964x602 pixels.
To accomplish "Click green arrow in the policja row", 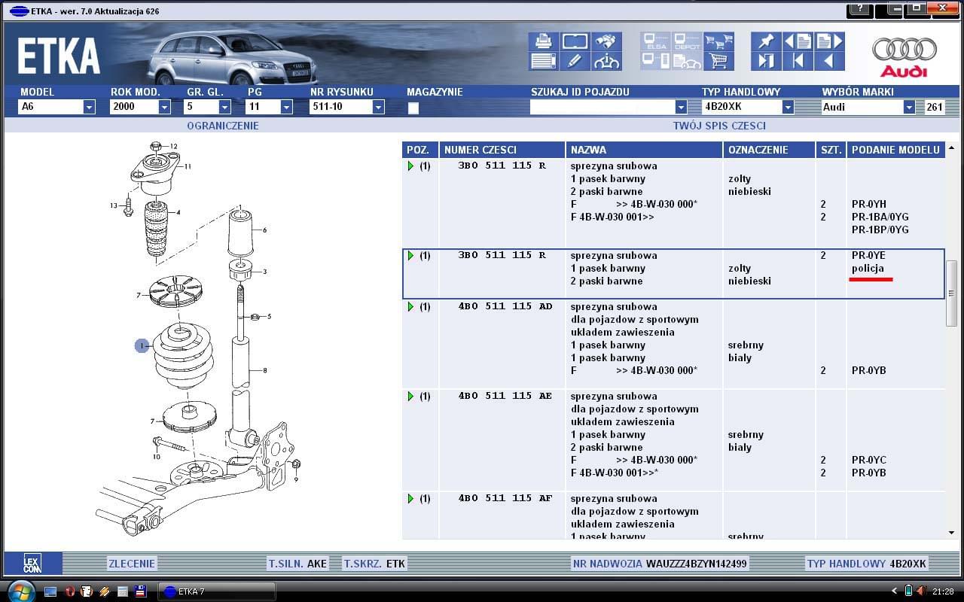I will [410, 256].
